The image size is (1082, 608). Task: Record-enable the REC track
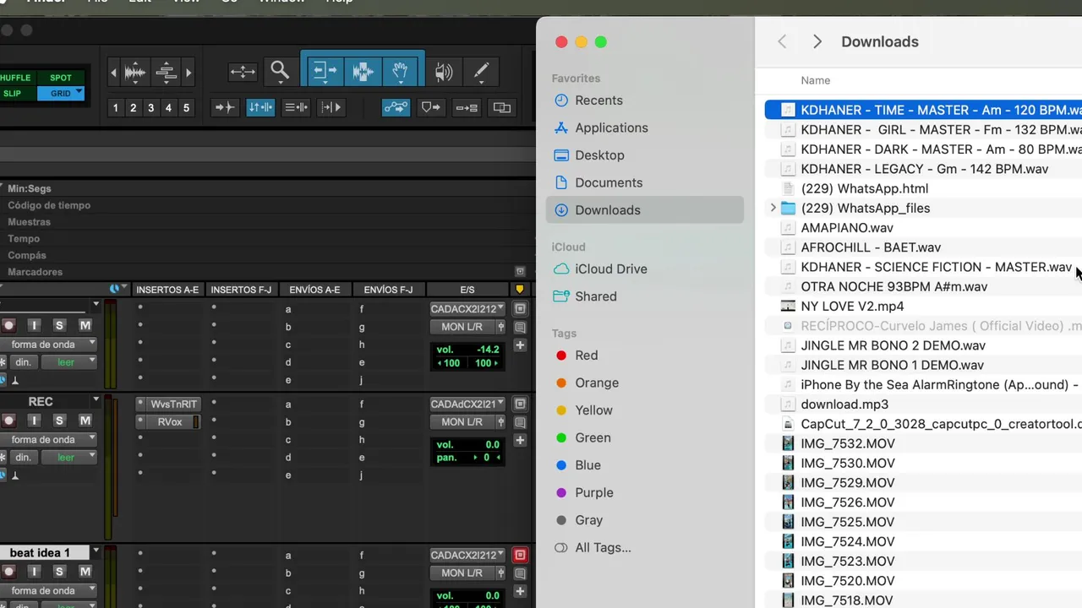coord(9,421)
